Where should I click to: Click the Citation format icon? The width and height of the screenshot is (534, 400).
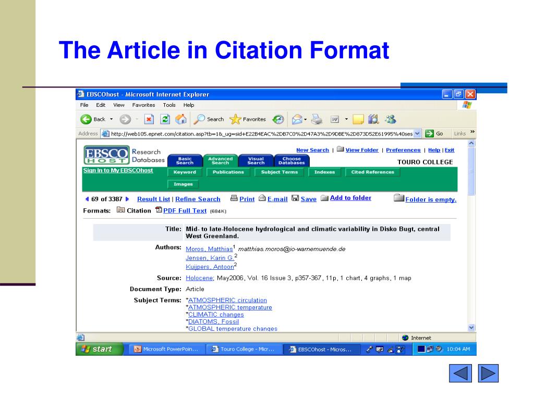(x=120, y=209)
